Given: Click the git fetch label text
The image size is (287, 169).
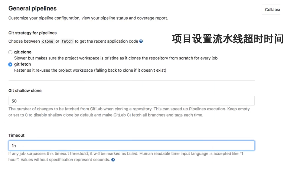Looking at the screenshot, I should (x=23, y=64).
